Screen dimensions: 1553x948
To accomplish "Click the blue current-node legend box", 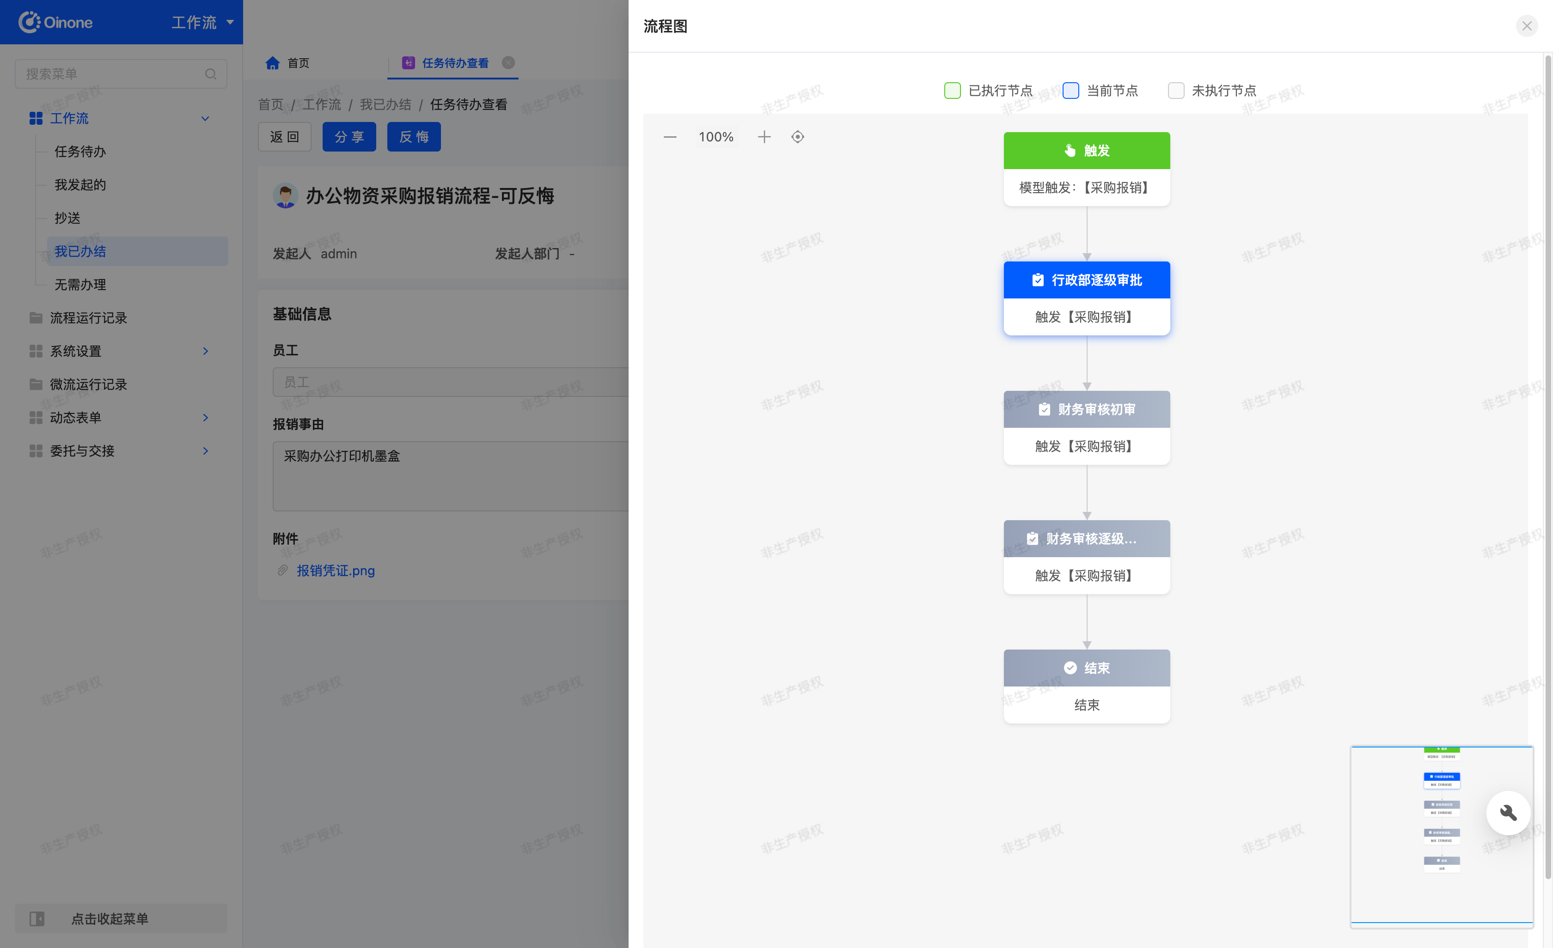I will 1070,91.
